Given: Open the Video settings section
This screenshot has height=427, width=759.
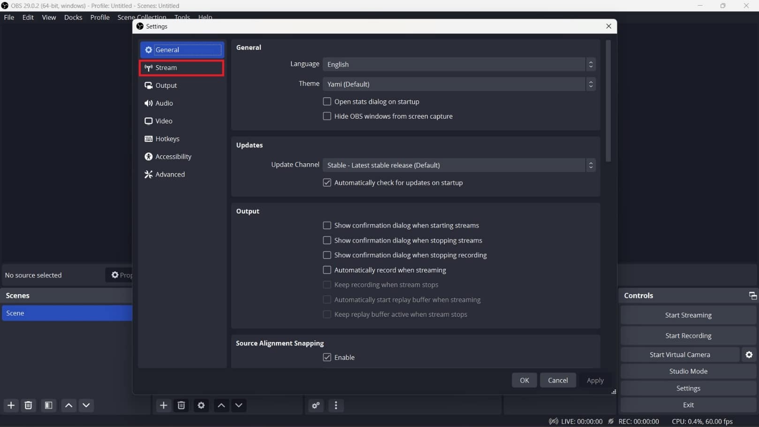Looking at the screenshot, I should coord(163,121).
